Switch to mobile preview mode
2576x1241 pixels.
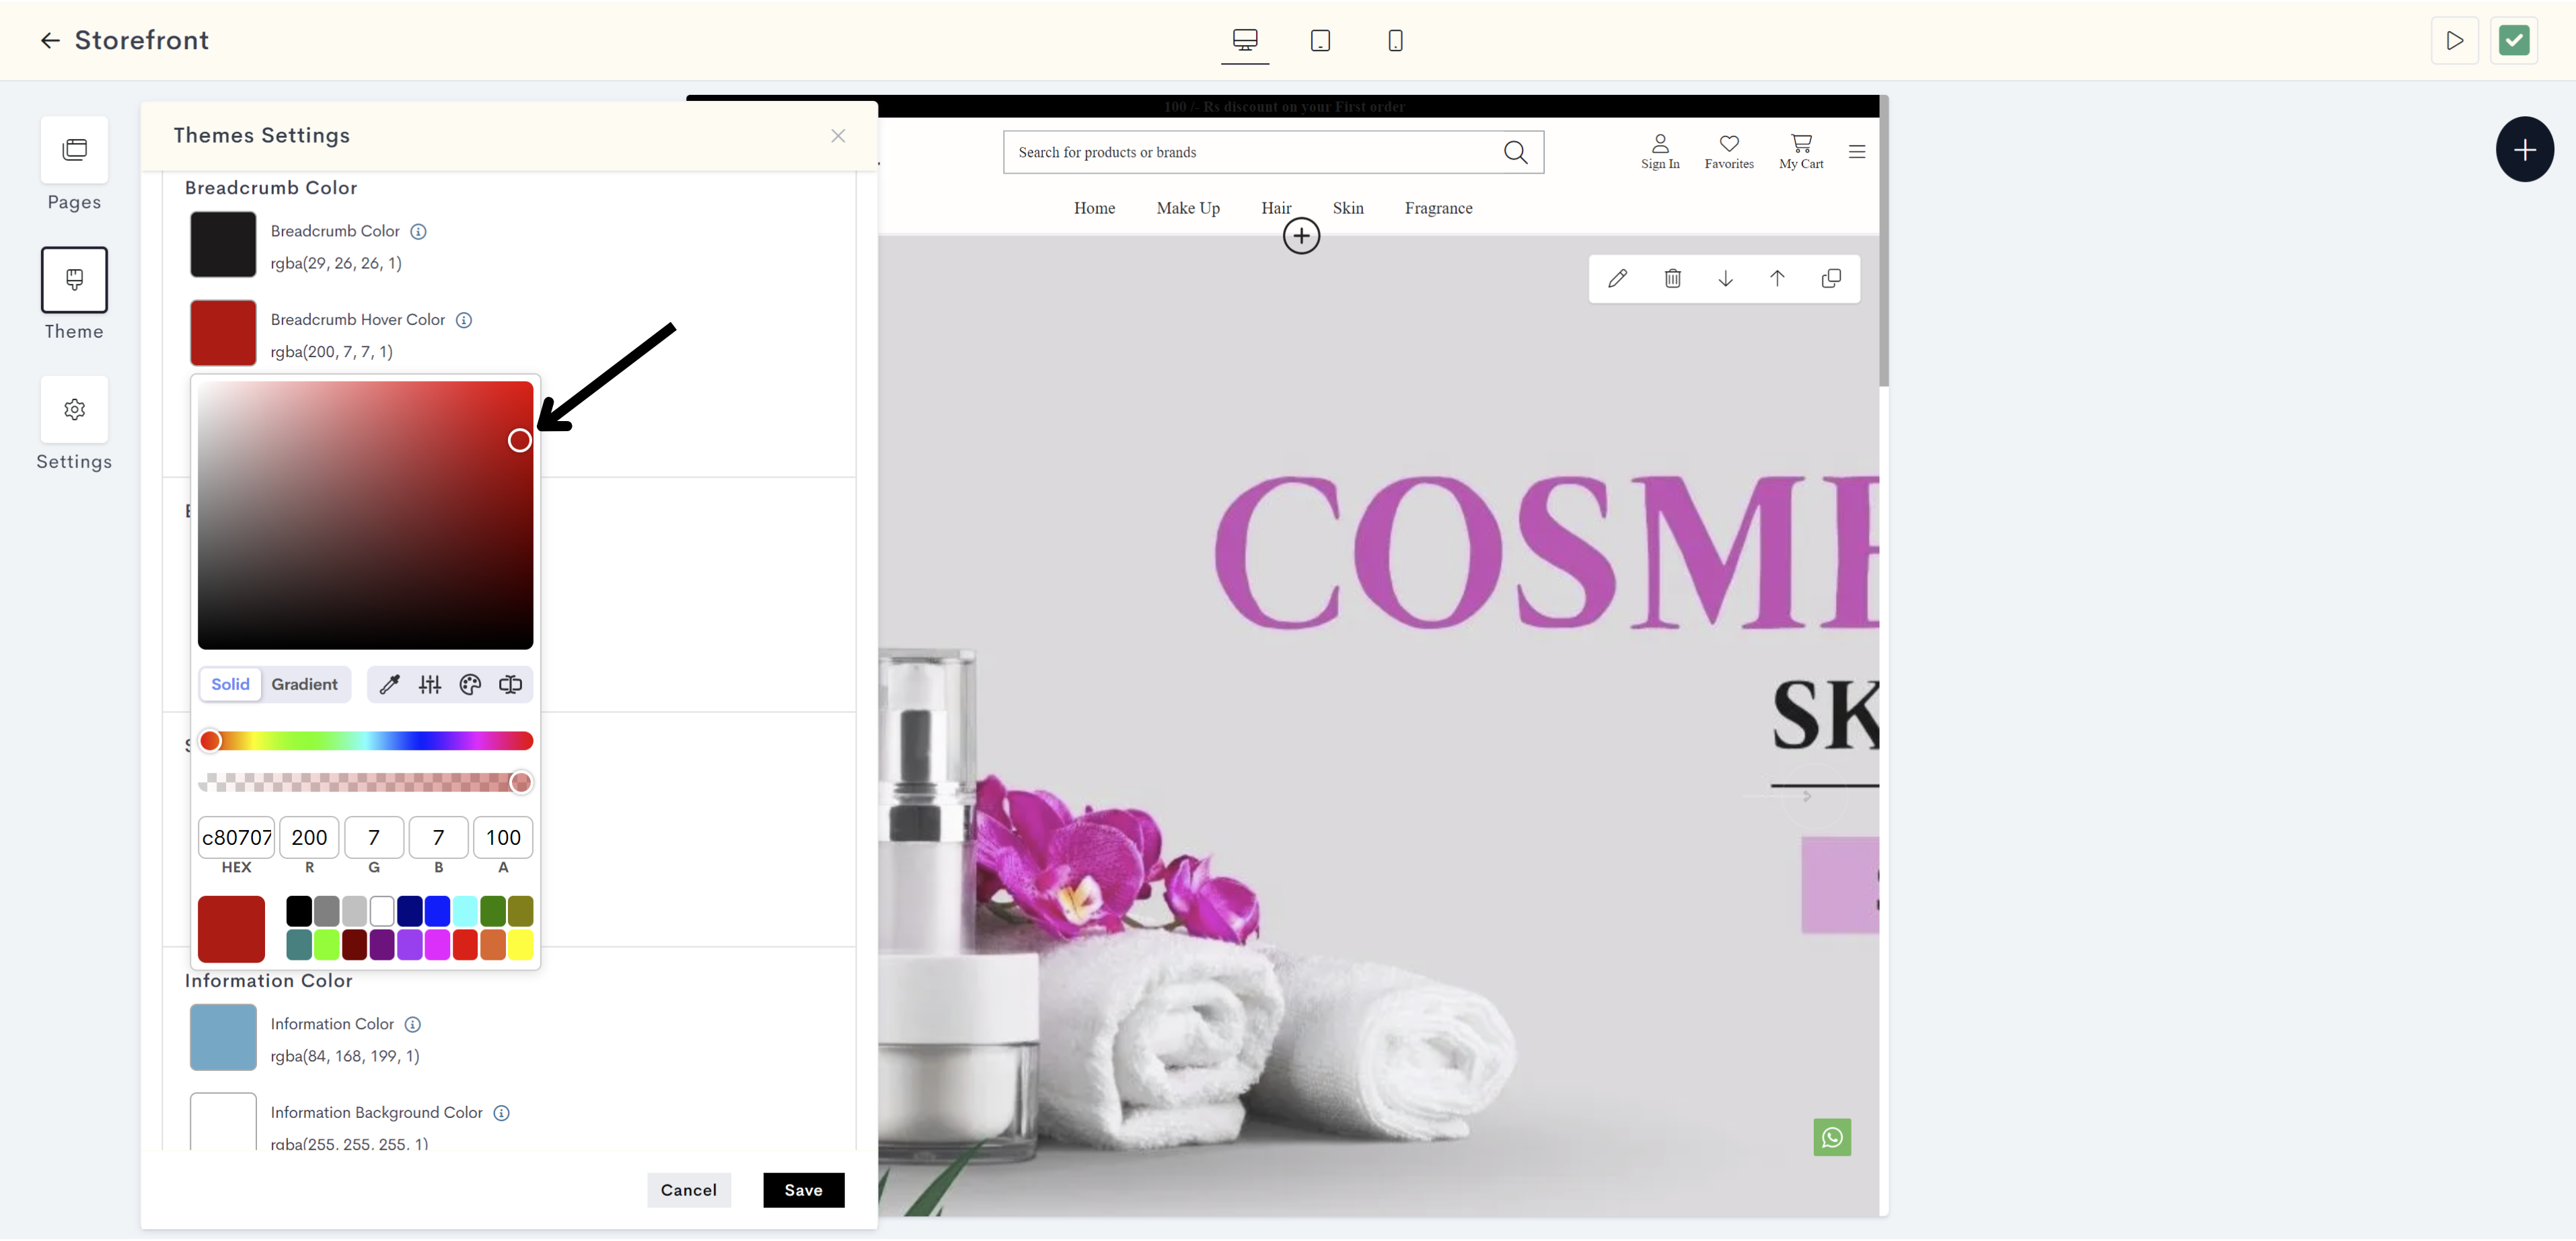(x=1395, y=40)
